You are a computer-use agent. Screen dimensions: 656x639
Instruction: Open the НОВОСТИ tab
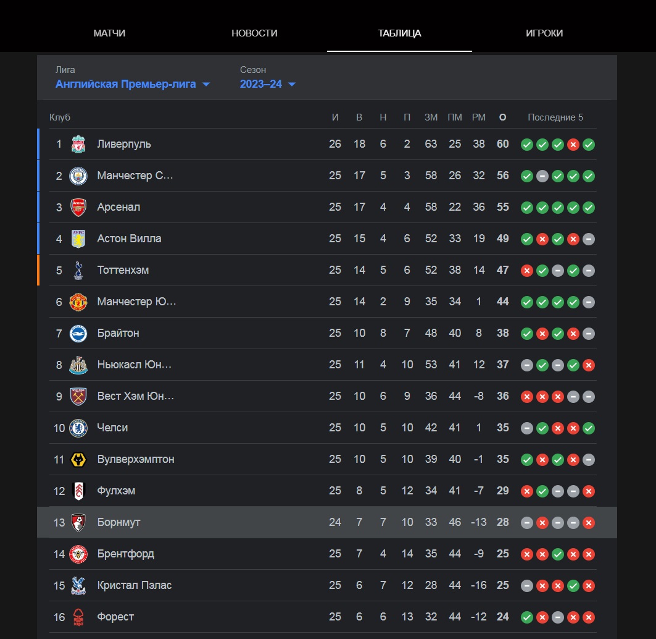(254, 33)
